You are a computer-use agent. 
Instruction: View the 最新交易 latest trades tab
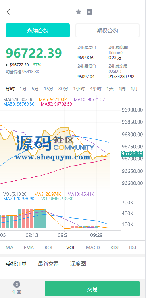[48, 264]
